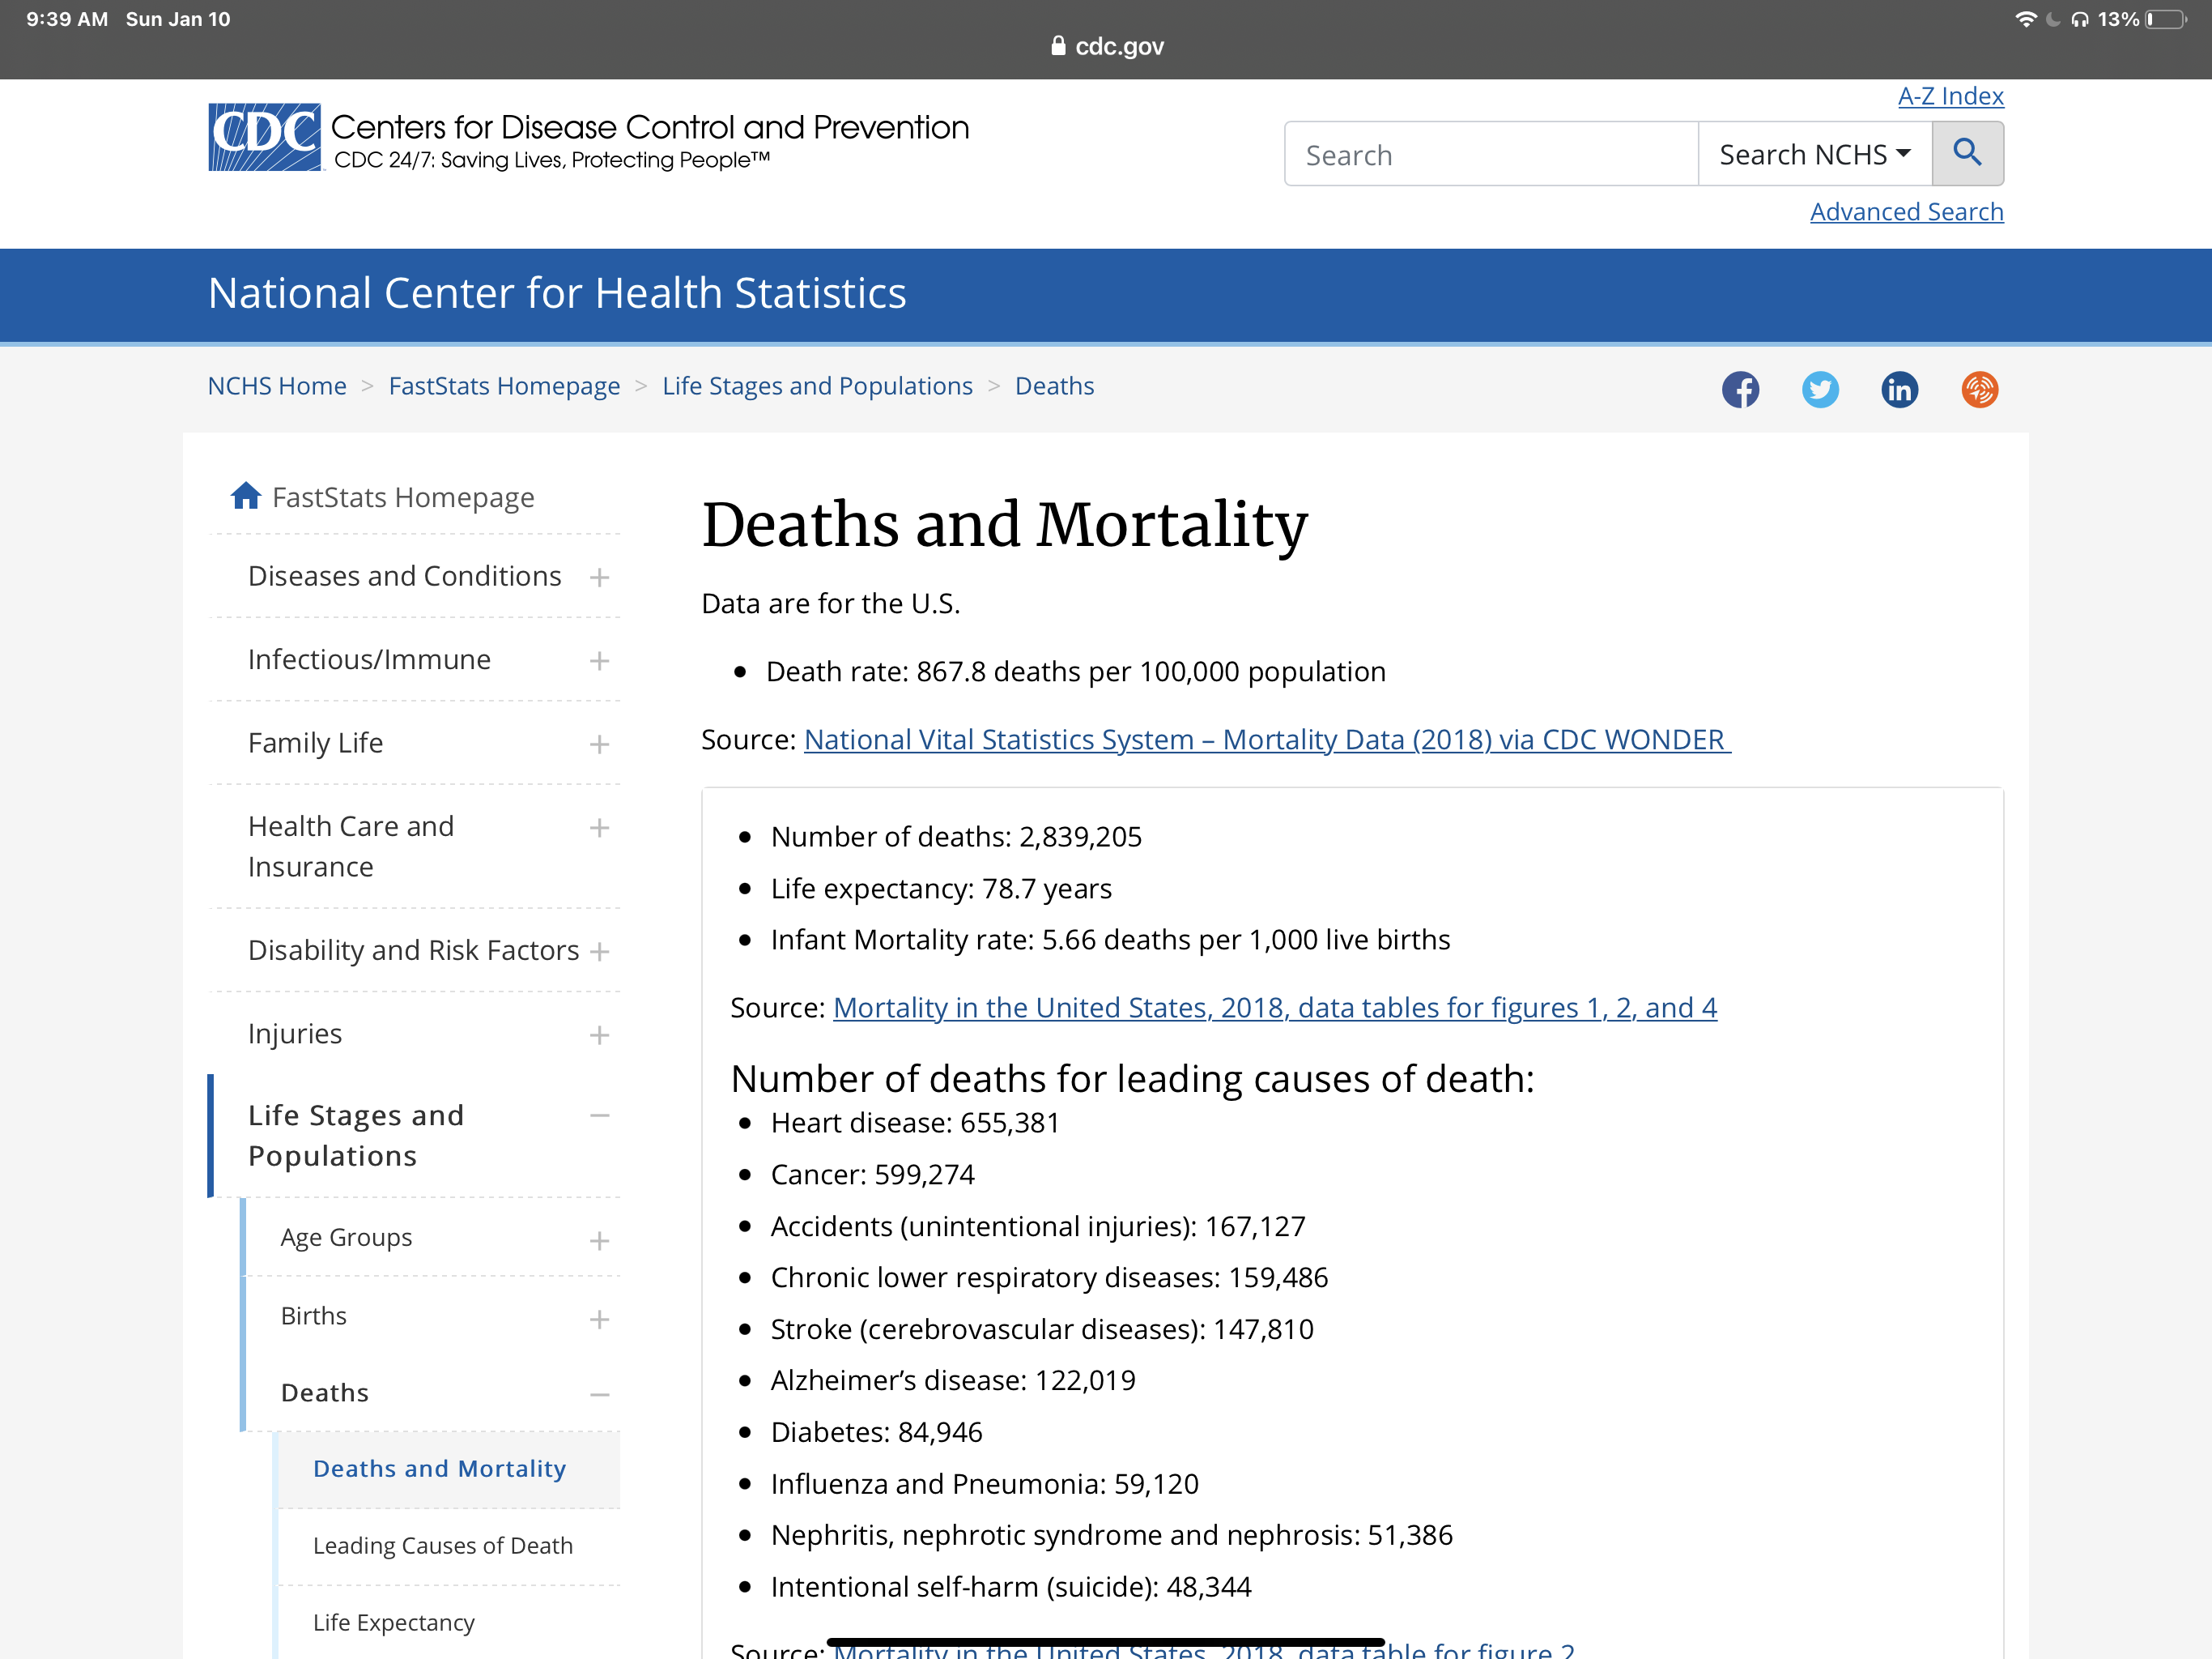Open Disability and Risk Factors menu item
2212x1659 pixels.
(413, 949)
